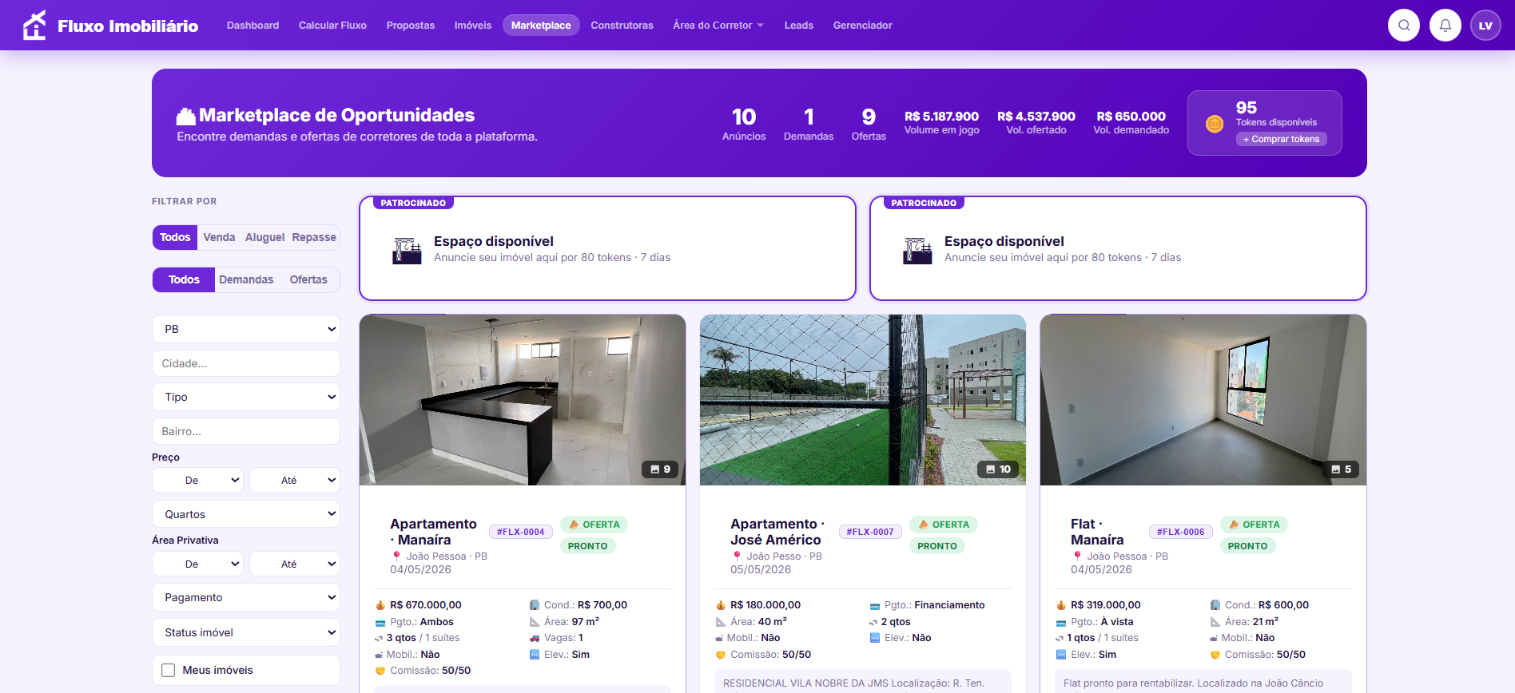The height and width of the screenshot is (693, 1515).
Task: Click the bed icon beside 2 qtos
Action: 873,622
